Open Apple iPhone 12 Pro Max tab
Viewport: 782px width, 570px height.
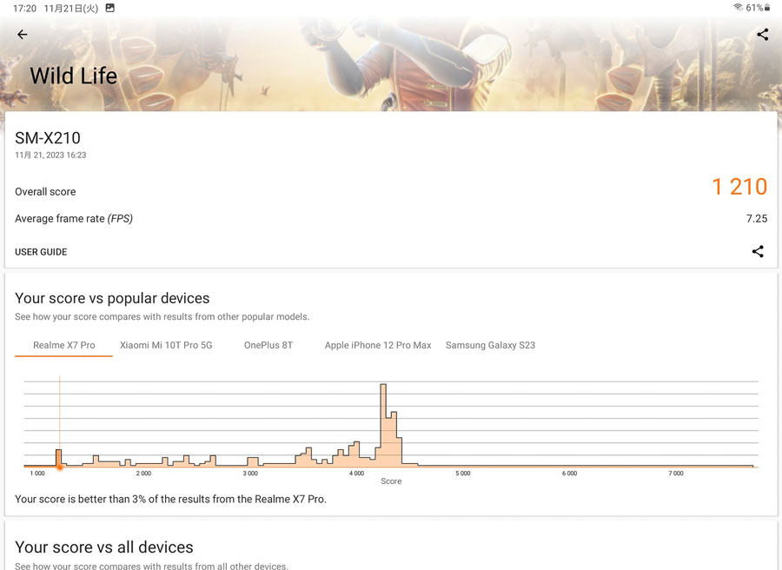[378, 345]
